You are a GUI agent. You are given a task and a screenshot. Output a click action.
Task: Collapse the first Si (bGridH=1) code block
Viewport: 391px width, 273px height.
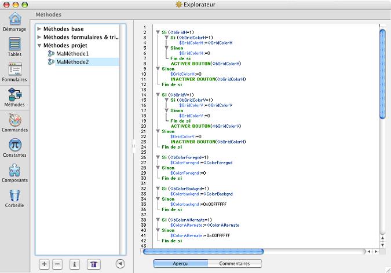pos(158,32)
